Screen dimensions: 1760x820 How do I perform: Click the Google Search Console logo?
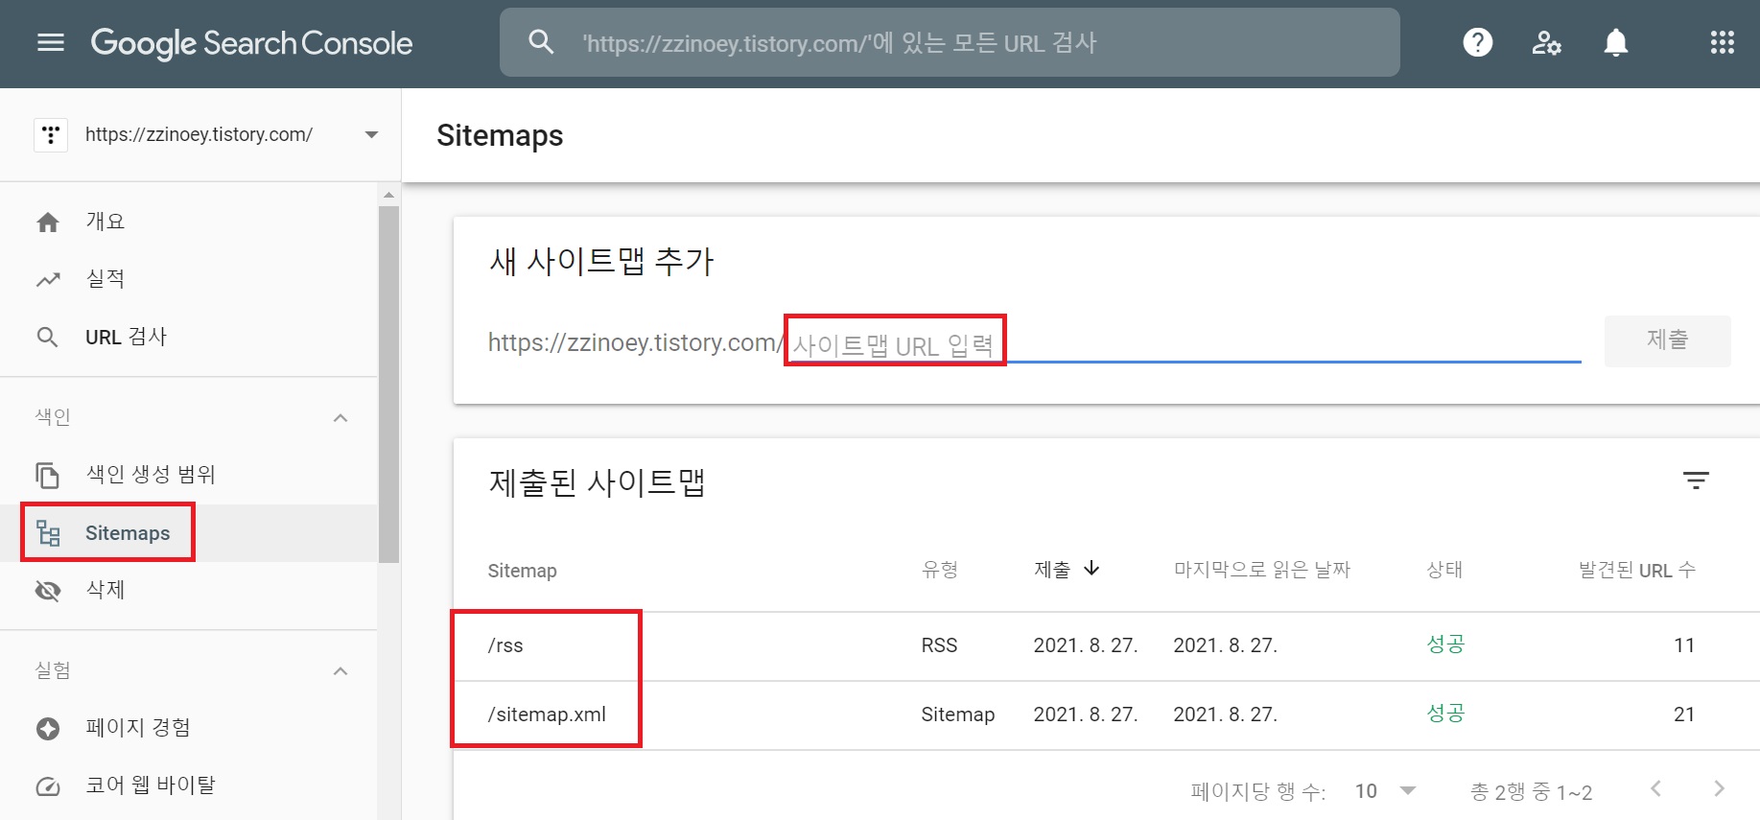click(x=251, y=43)
